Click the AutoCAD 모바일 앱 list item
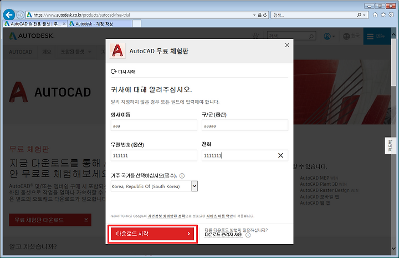Screen dimensions: 399x258 (319, 196)
